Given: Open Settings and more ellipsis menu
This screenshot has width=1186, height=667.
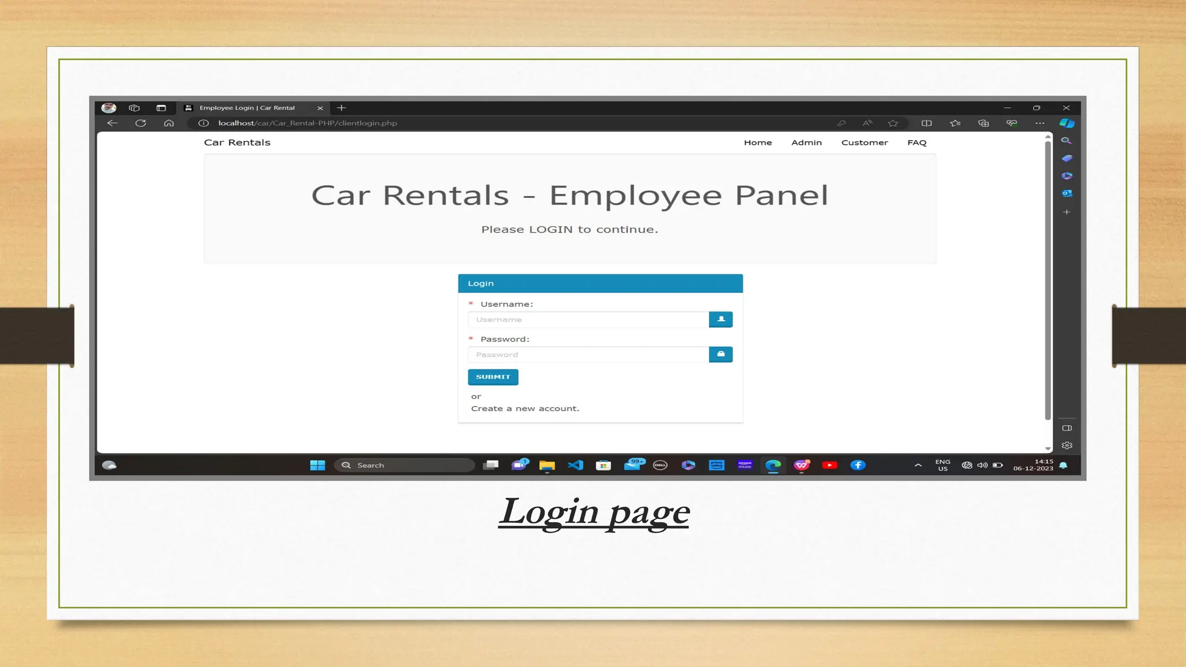Looking at the screenshot, I should click(1040, 123).
